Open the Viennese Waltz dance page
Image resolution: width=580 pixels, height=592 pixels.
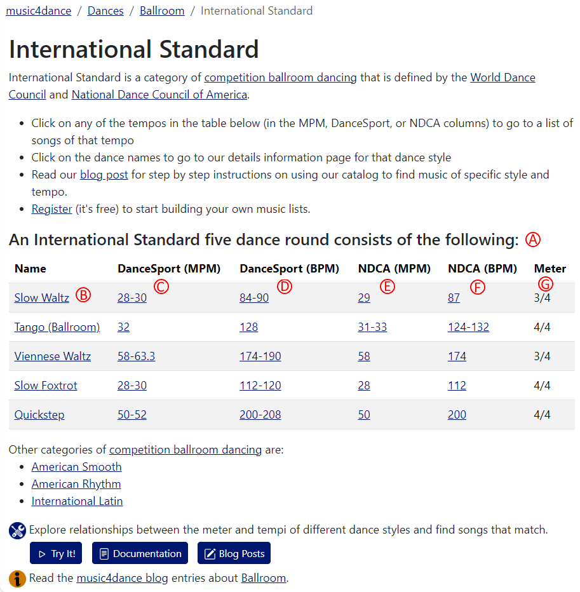[52, 356]
